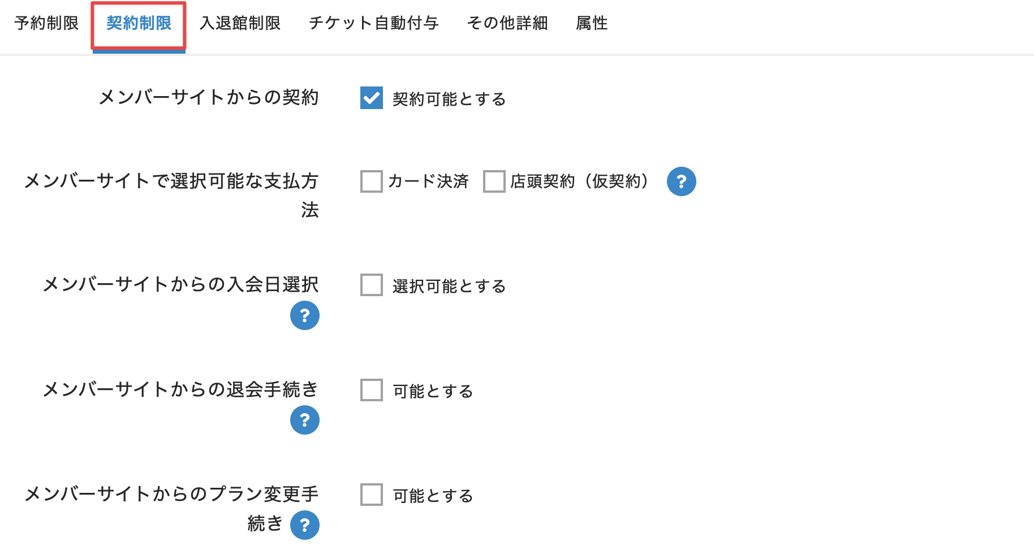This screenshot has width=1034, height=546.
Task: Open help icon beside プラン変更手続き label
Action: (x=305, y=525)
